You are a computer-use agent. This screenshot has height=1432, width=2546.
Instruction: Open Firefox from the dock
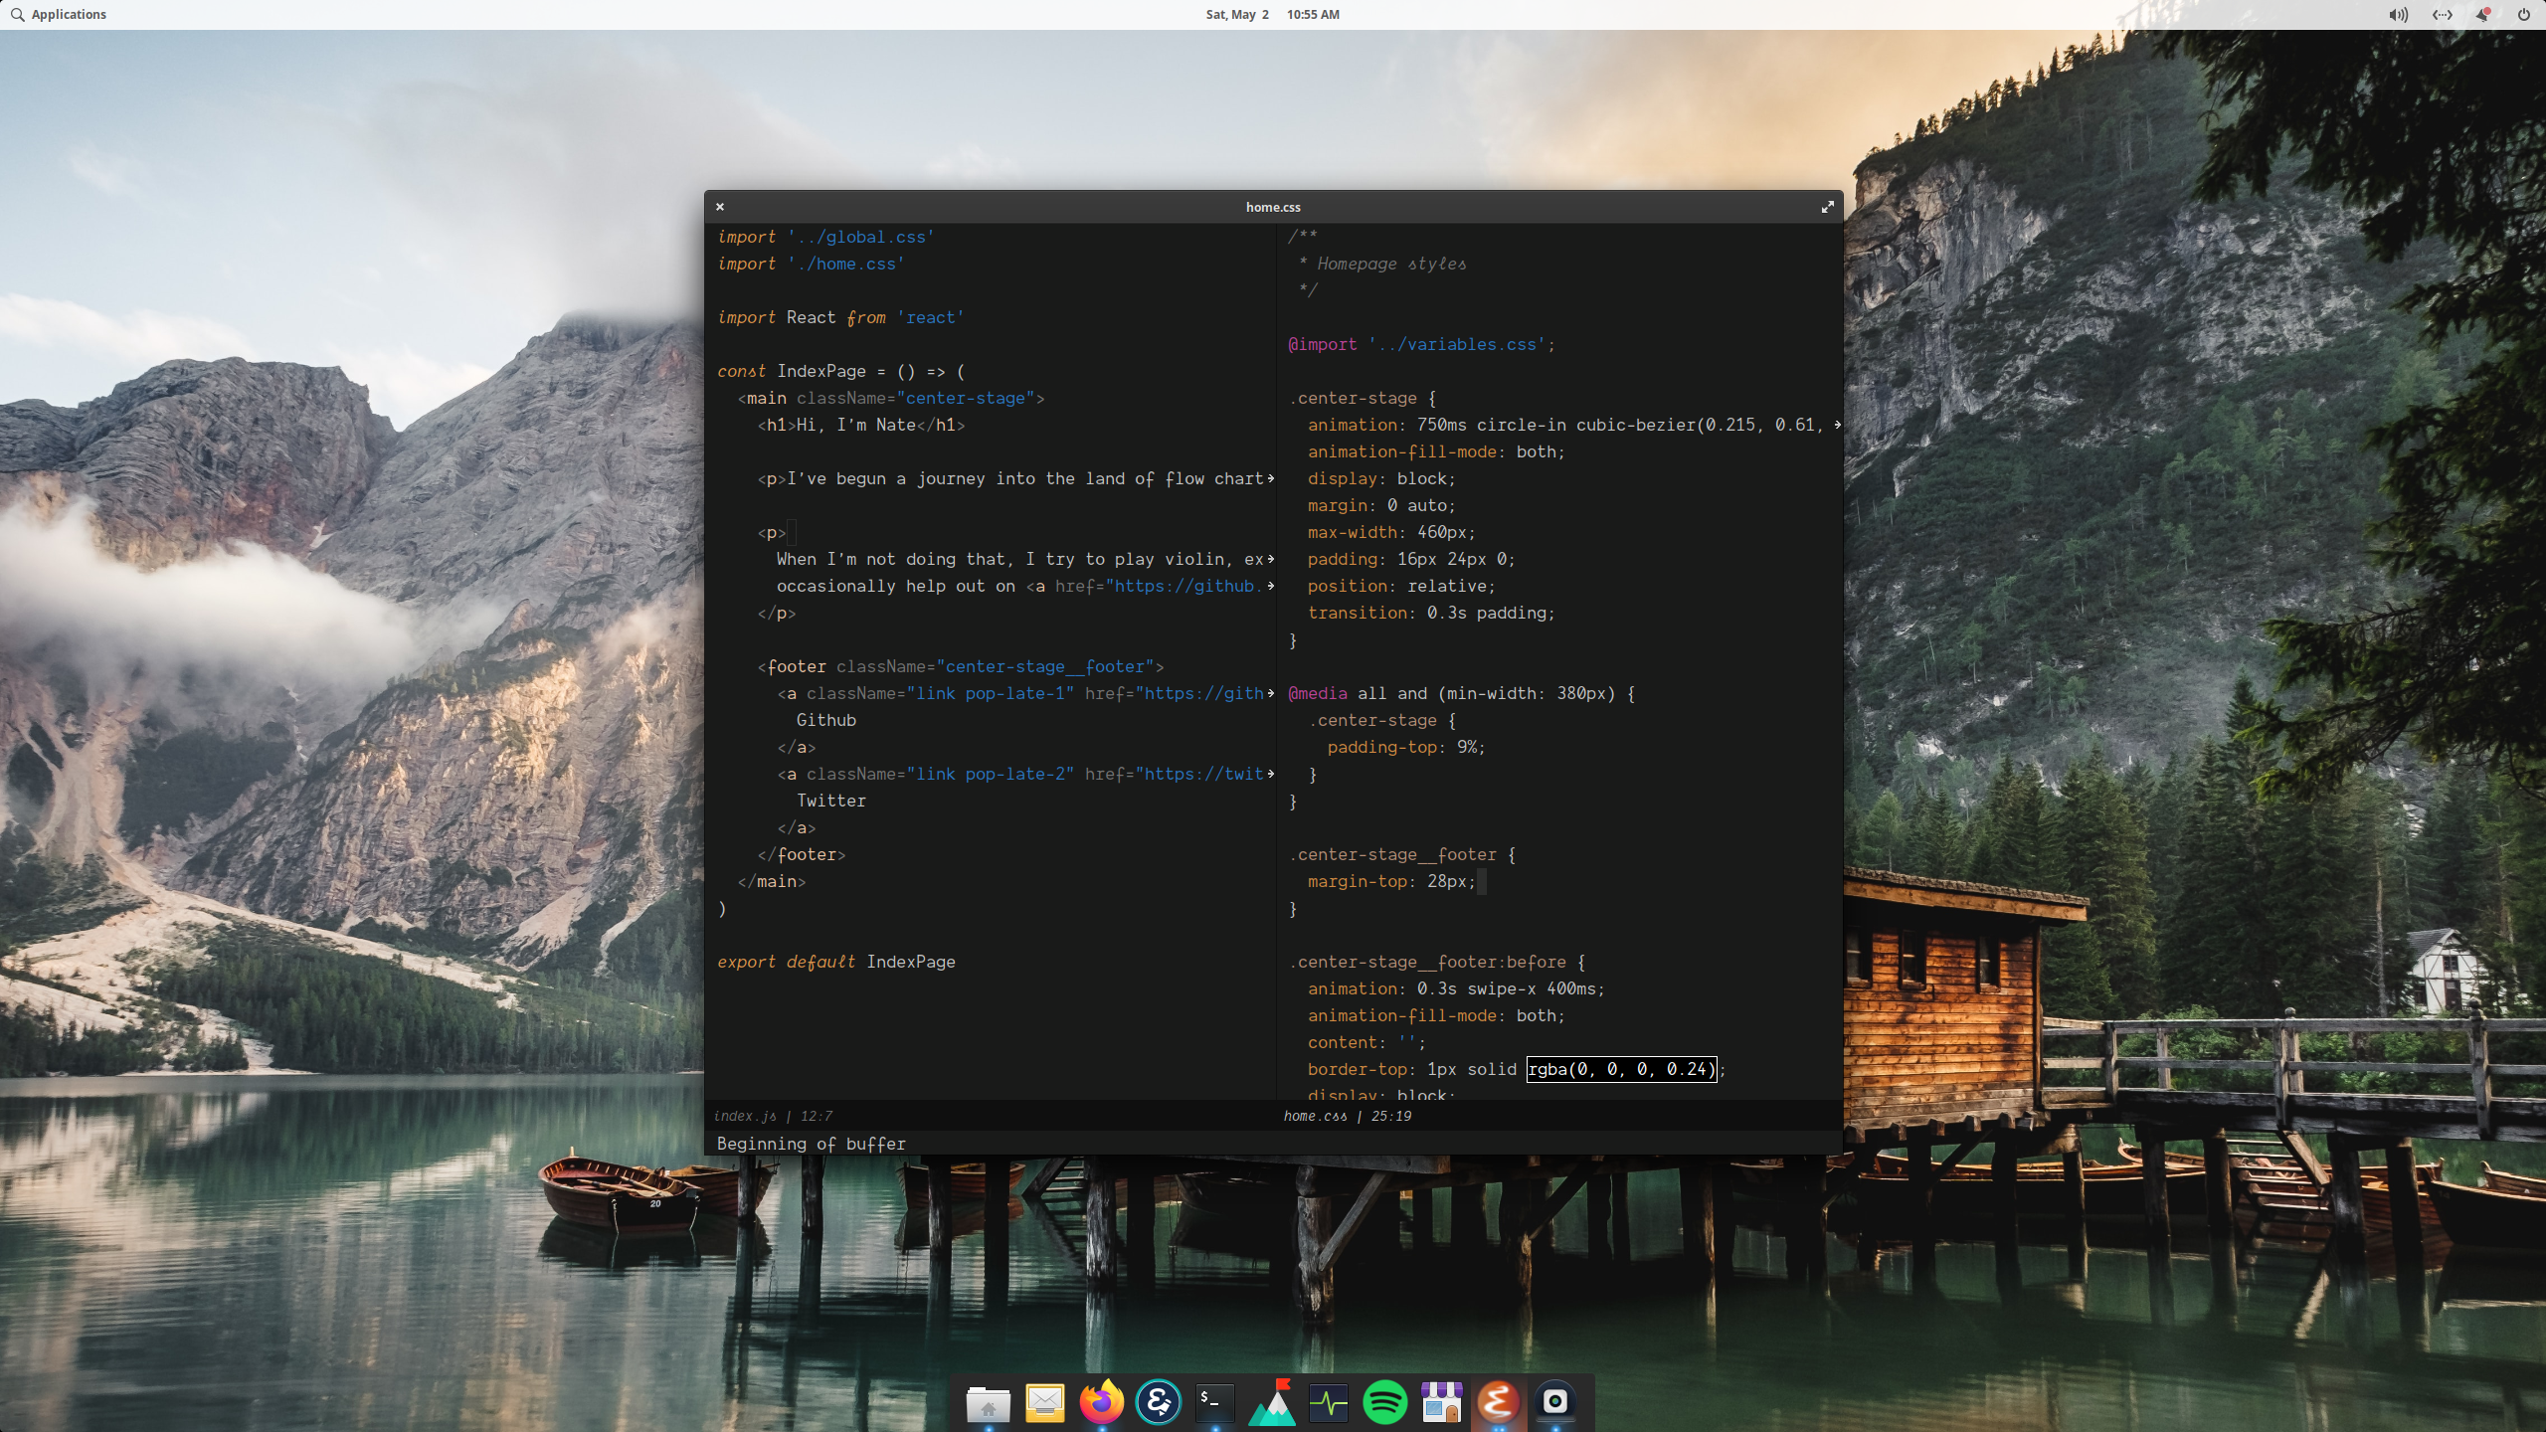click(1101, 1403)
